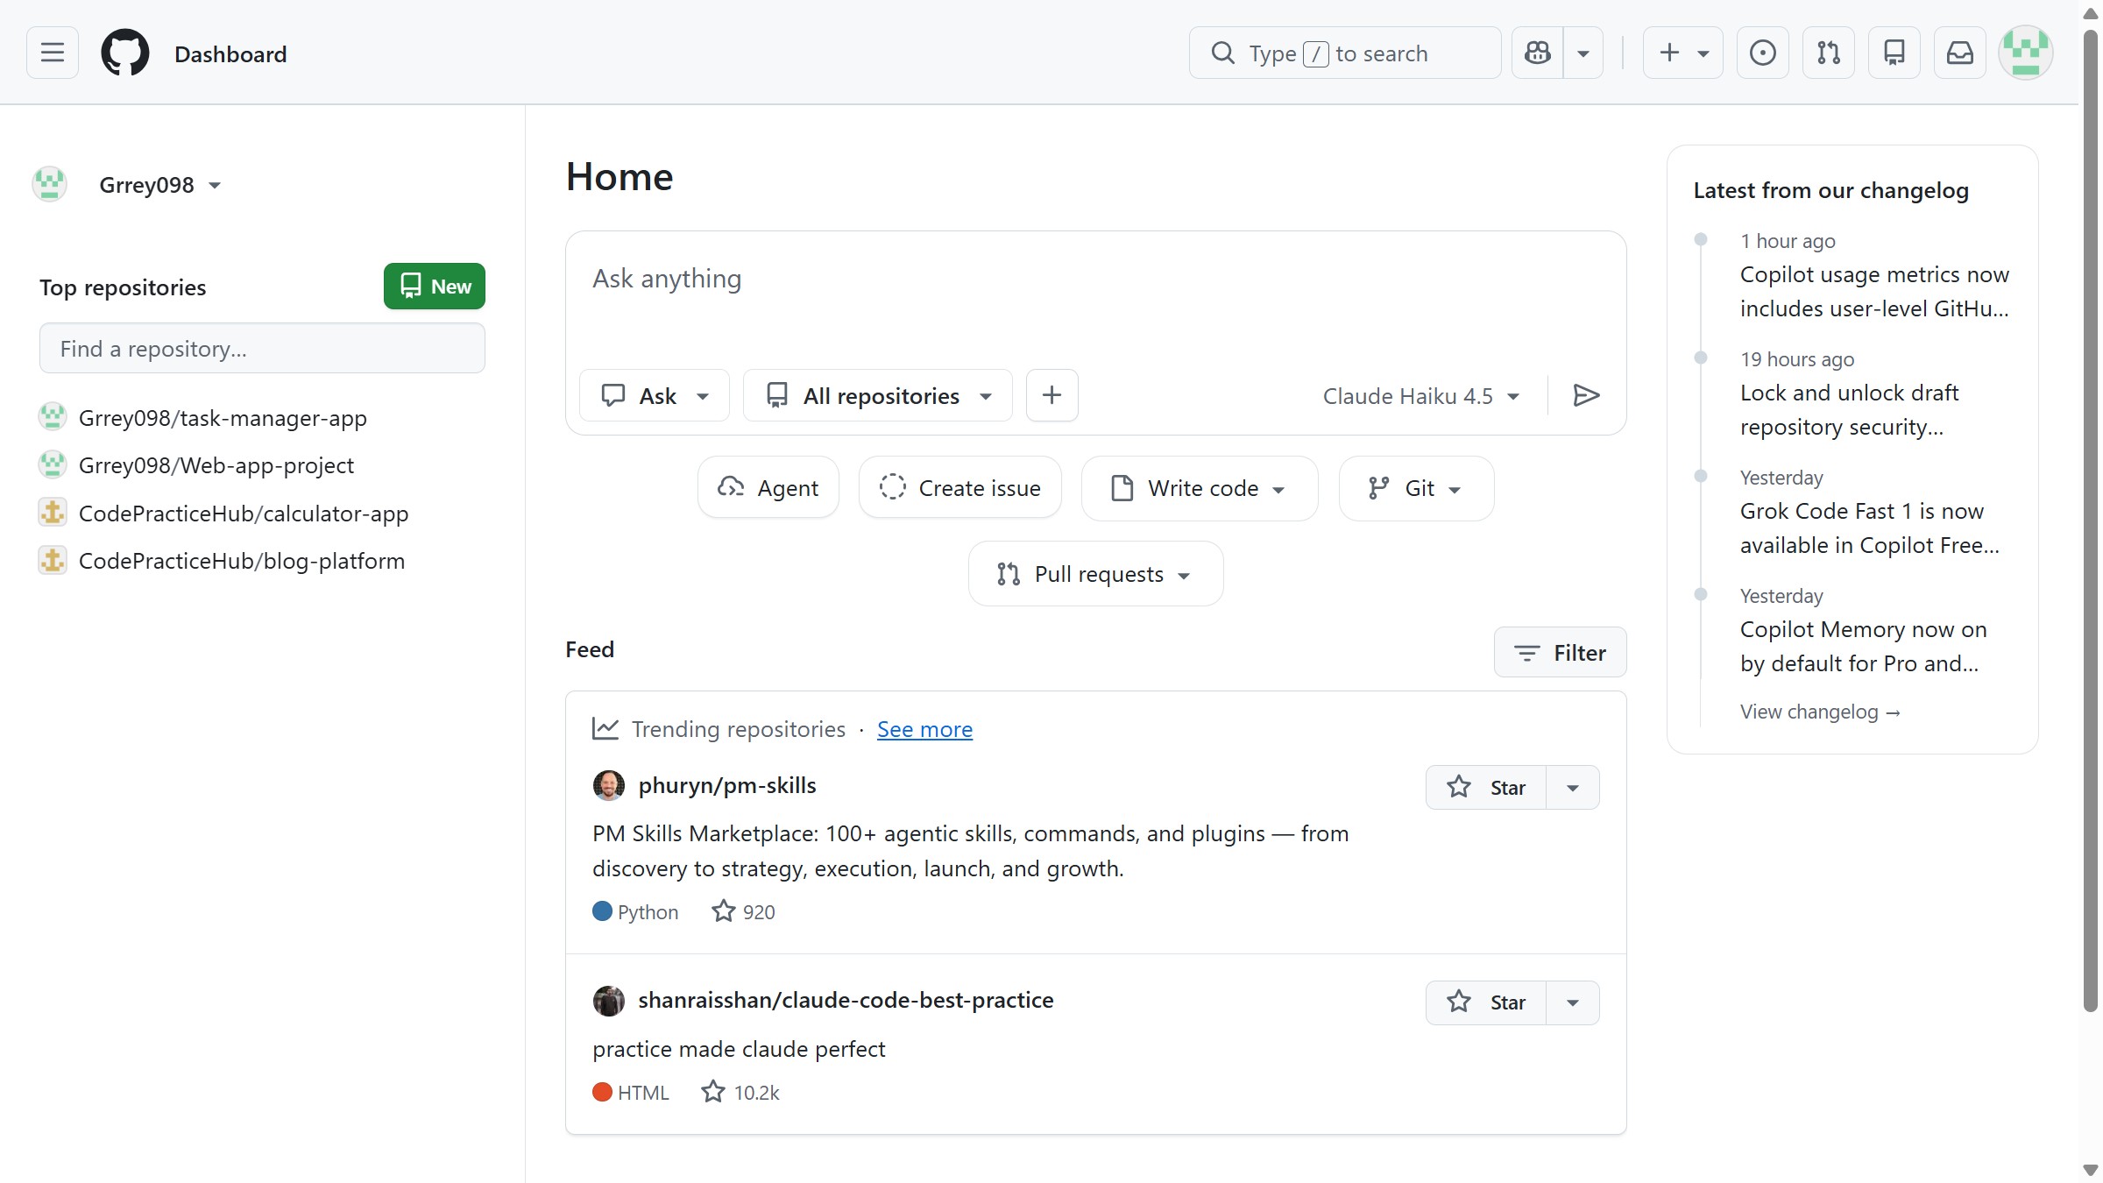
Task: Expand the Claude Haiku 4.5 model selector
Action: 1421,396
